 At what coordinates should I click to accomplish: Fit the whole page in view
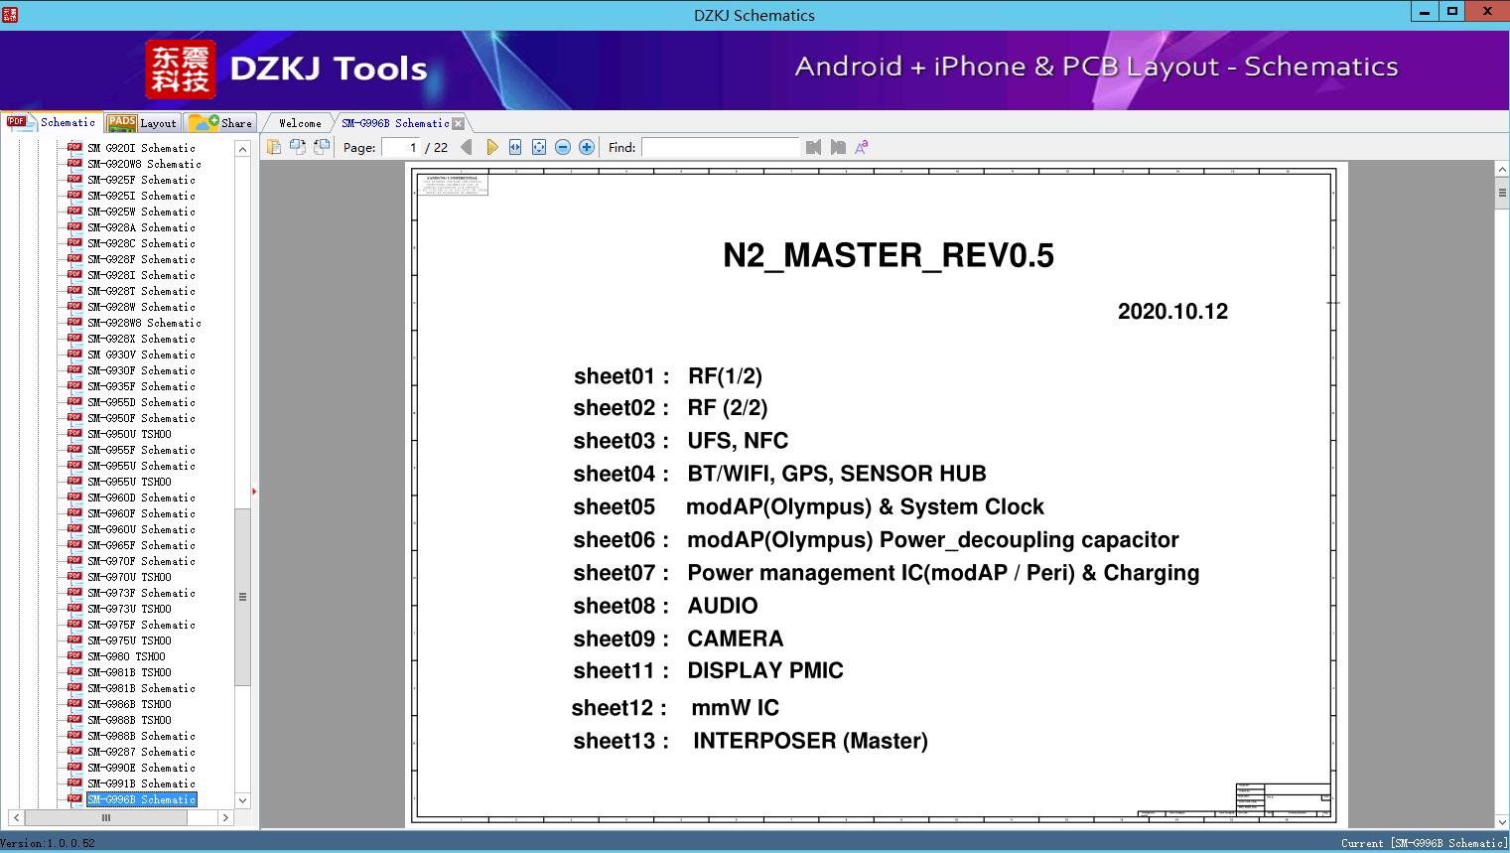tap(539, 147)
